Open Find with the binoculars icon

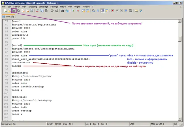pos(63,11)
